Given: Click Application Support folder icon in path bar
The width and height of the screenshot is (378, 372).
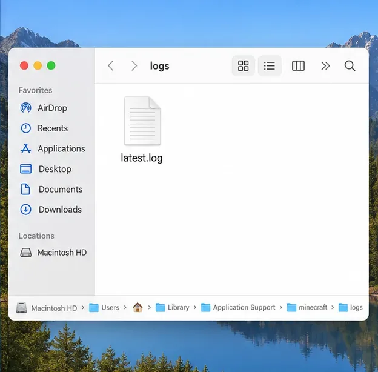Looking at the screenshot, I should pos(205,308).
